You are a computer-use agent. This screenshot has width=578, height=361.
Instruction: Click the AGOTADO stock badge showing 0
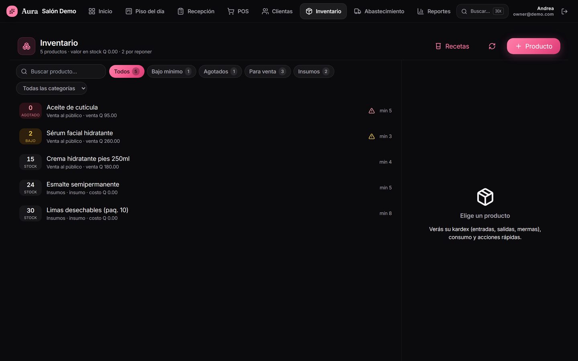click(x=31, y=111)
